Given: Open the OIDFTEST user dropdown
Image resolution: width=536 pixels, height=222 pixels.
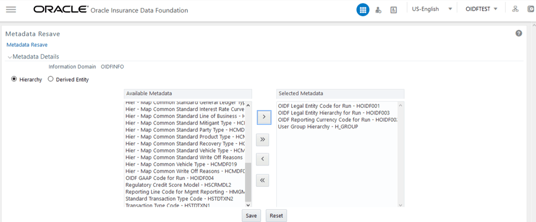Looking at the screenshot, I should click(x=482, y=9).
